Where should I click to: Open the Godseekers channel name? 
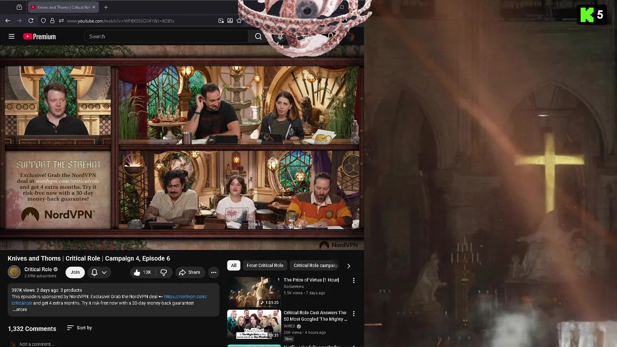pos(294,286)
